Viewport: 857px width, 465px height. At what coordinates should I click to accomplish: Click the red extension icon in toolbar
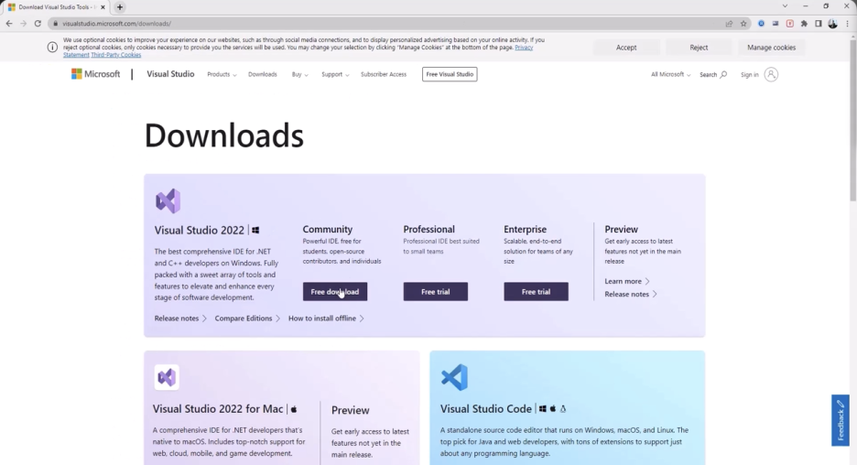[790, 24]
